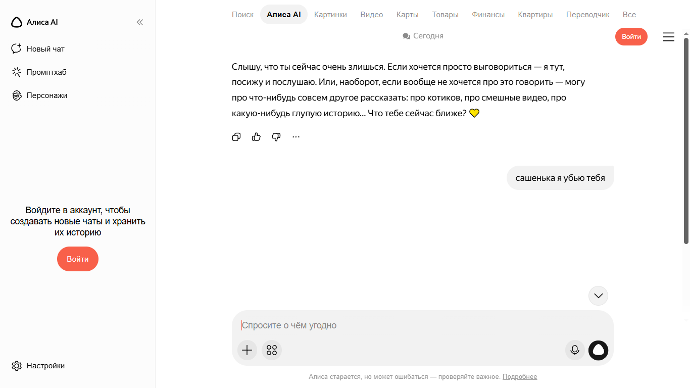690x388 pixels.
Task: Show the Все services tab
Action: point(629,15)
